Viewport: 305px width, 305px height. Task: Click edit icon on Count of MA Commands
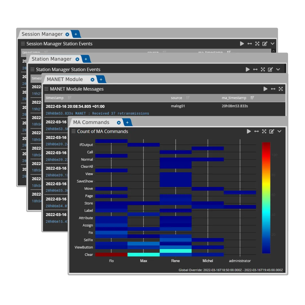pos(272,131)
